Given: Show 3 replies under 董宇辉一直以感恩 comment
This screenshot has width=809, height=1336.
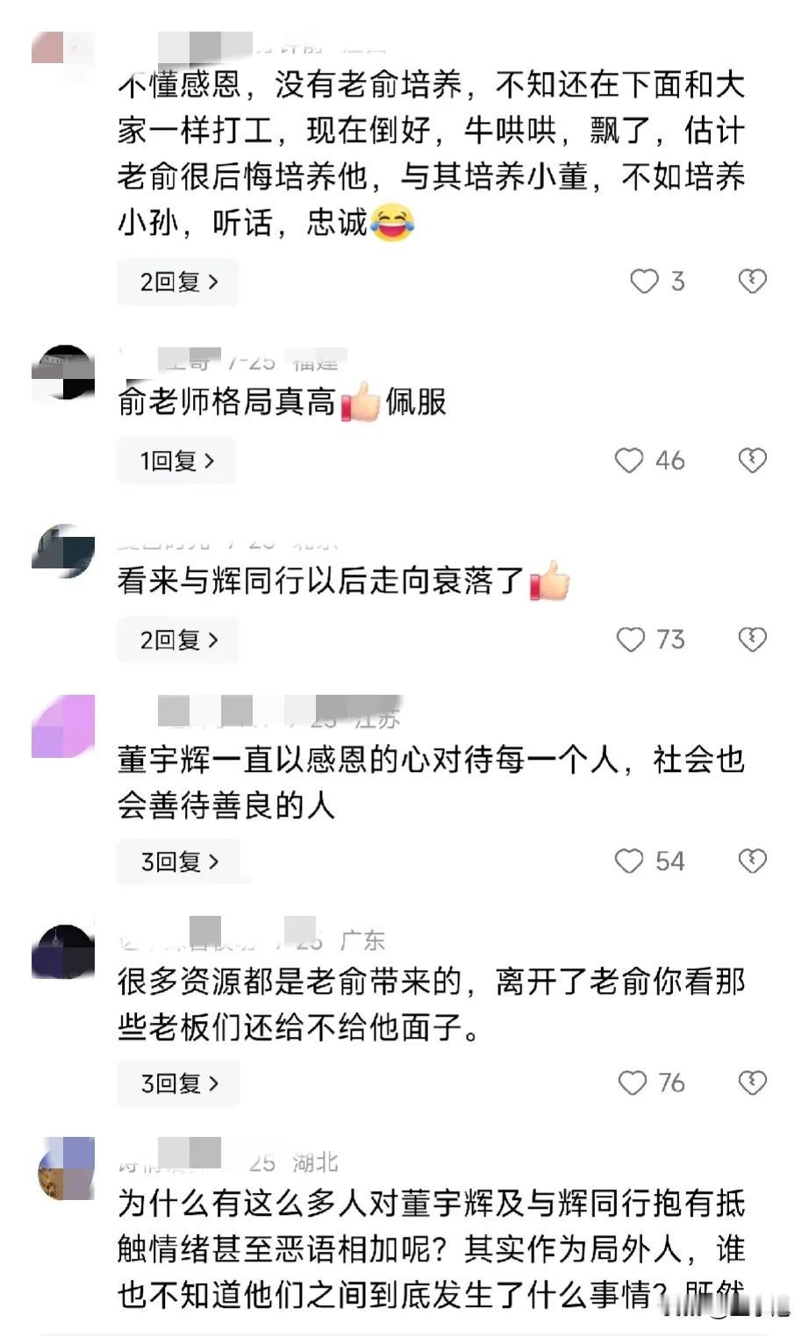Looking at the screenshot, I should (179, 861).
